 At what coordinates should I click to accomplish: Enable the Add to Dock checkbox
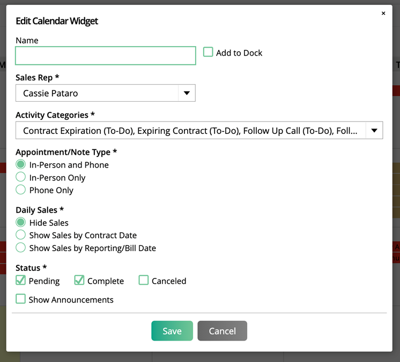pyautogui.click(x=208, y=52)
